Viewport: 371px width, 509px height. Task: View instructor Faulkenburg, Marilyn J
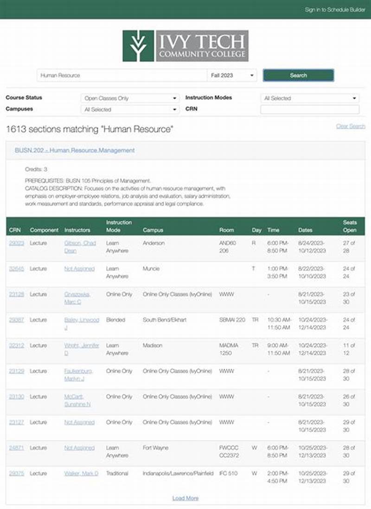[80, 374]
